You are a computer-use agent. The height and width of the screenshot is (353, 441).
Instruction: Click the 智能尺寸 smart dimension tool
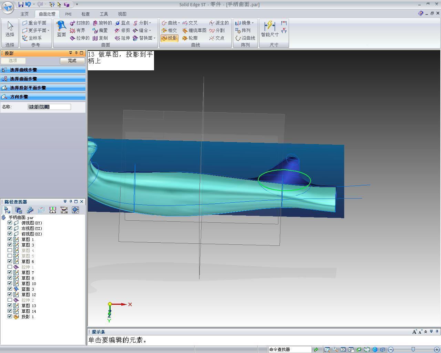point(270,29)
